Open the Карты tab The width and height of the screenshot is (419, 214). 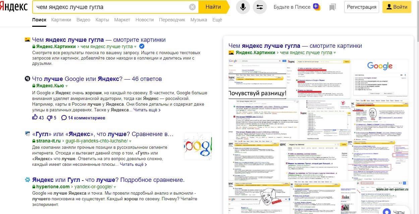pos(102,20)
